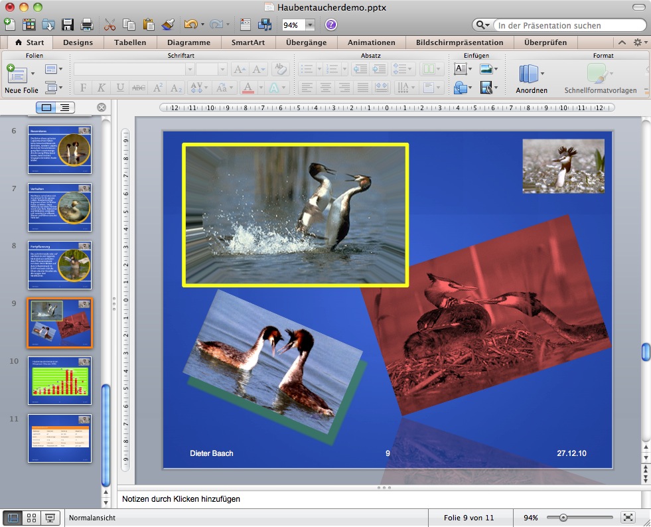The height and width of the screenshot is (527, 651).
Task: Switch to the SmartArt tab
Action: coord(248,42)
